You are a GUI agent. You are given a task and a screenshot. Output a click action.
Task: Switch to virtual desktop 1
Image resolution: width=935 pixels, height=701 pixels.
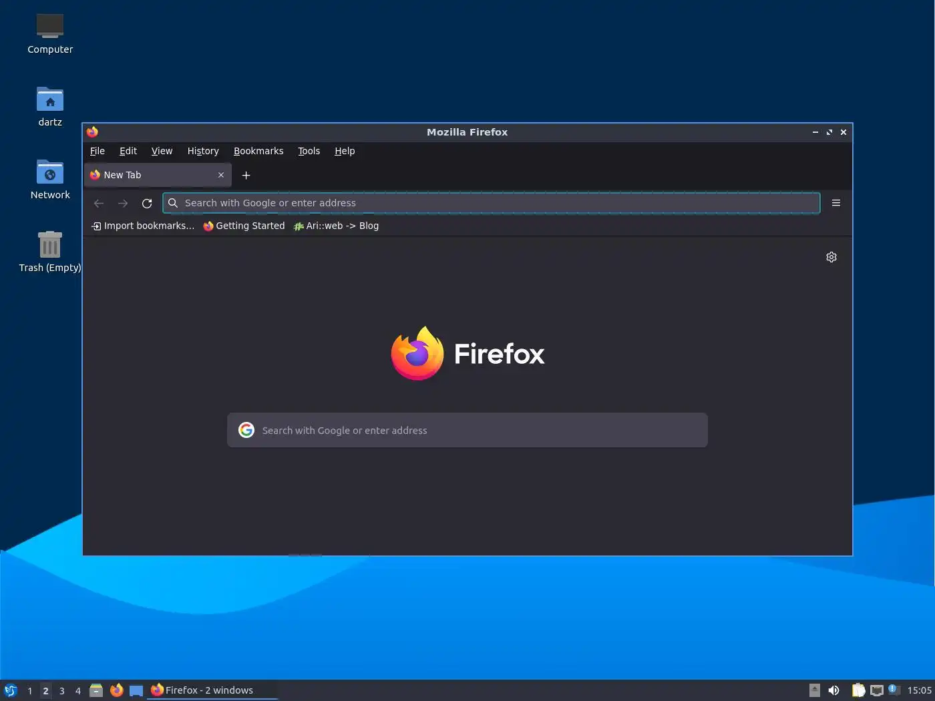pyautogui.click(x=29, y=691)
